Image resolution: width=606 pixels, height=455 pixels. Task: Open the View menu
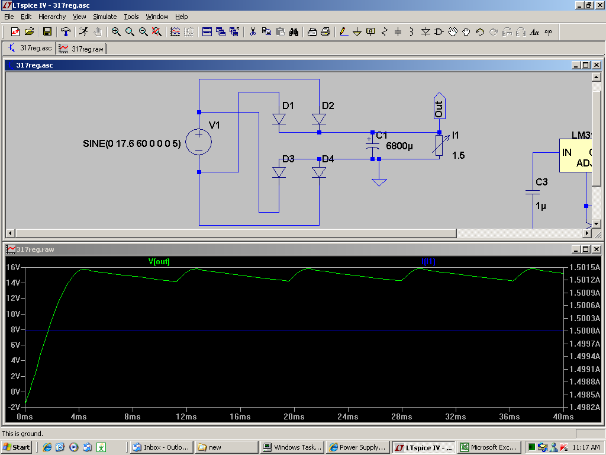pos(79,17)
